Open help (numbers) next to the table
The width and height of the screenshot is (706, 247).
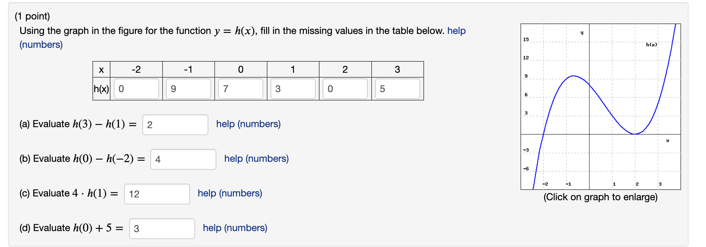click(x=456, y=31)
